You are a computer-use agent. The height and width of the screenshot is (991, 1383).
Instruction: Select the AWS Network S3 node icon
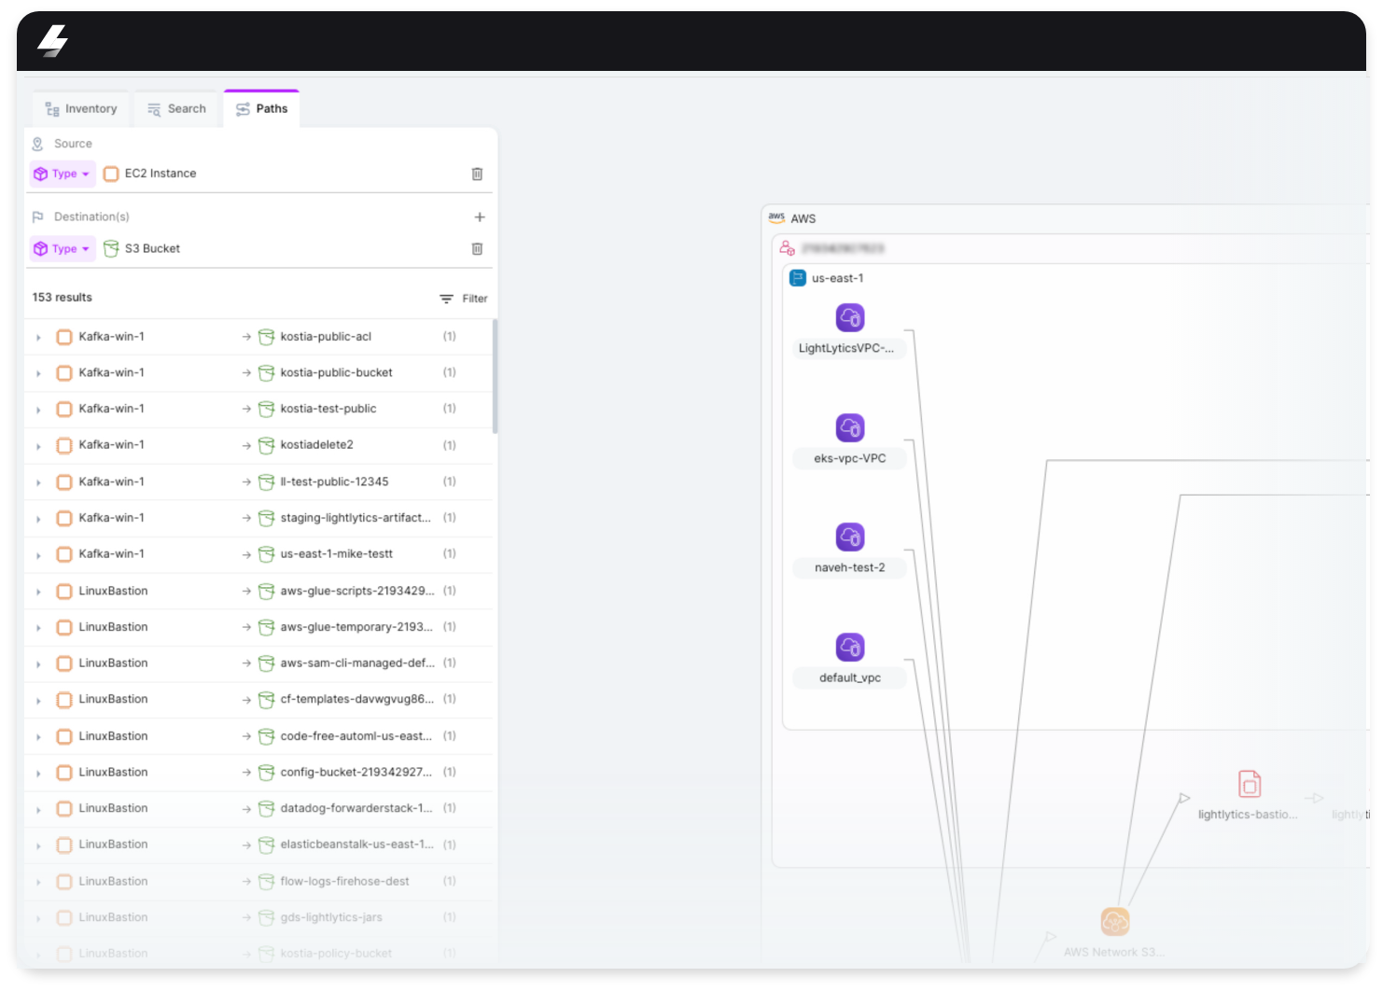pyautogui.click(x=1115, y=922)
